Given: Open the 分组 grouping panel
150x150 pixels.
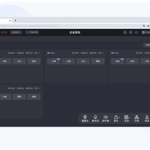Looking at the screenshot, I should click(x=137, y=119).
